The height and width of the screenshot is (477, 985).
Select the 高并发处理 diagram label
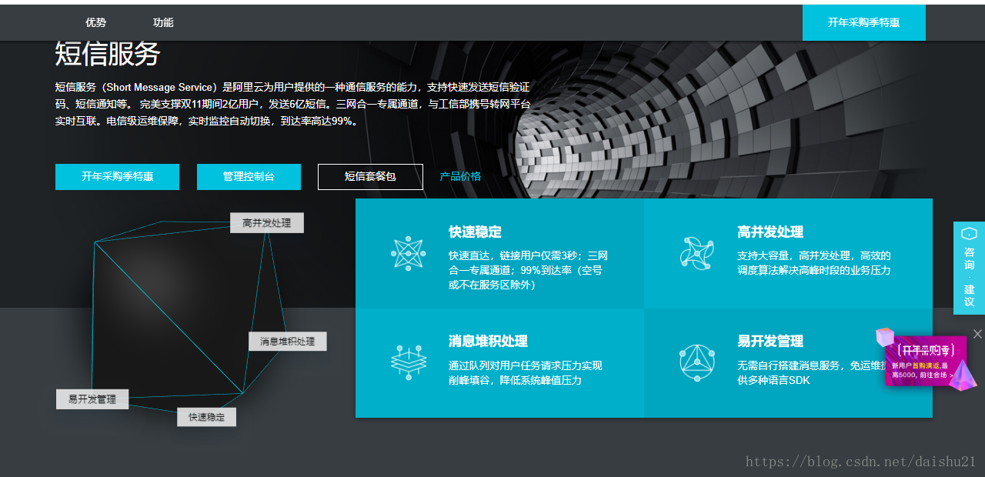click(x=267, y=223)
